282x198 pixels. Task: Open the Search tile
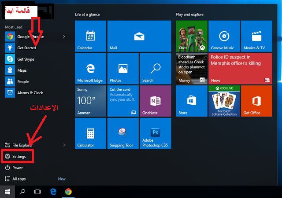pos(156,69)
